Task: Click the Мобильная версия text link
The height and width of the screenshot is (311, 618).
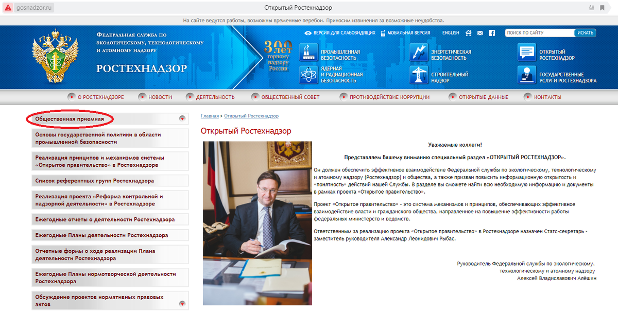Action: click(409, 33)
